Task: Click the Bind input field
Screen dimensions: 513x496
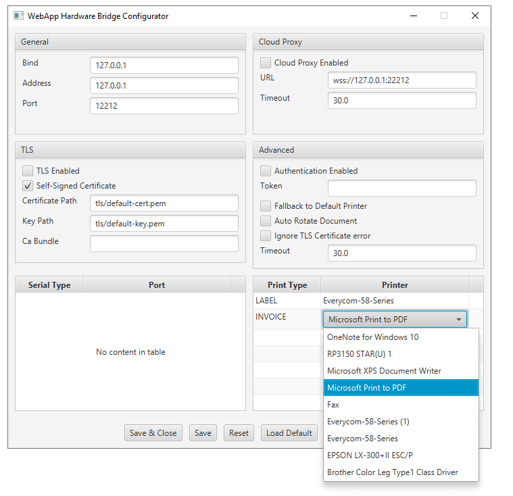Action: 164,65
